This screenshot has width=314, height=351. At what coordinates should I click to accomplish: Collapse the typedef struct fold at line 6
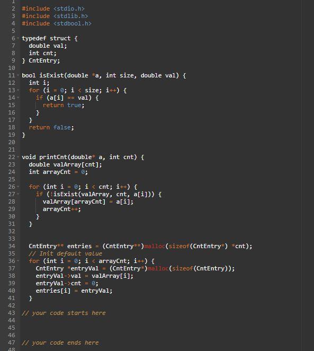click(x=18, y=38)
